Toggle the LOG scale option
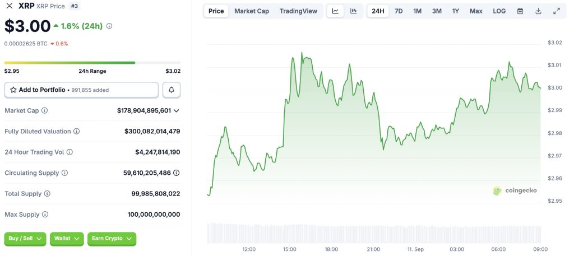The width and height of the screenshot is (574, 256). click(x=499, y=11)
